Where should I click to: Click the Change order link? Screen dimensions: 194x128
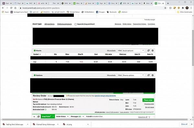click(x=149, y=104)
